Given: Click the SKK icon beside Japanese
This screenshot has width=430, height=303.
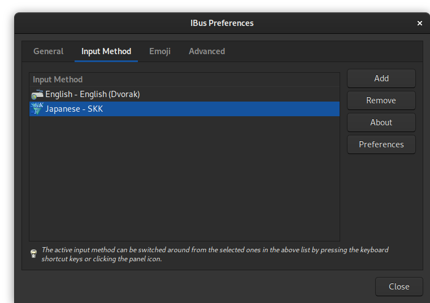Looking at the screenshot, I should click(37, 109).
